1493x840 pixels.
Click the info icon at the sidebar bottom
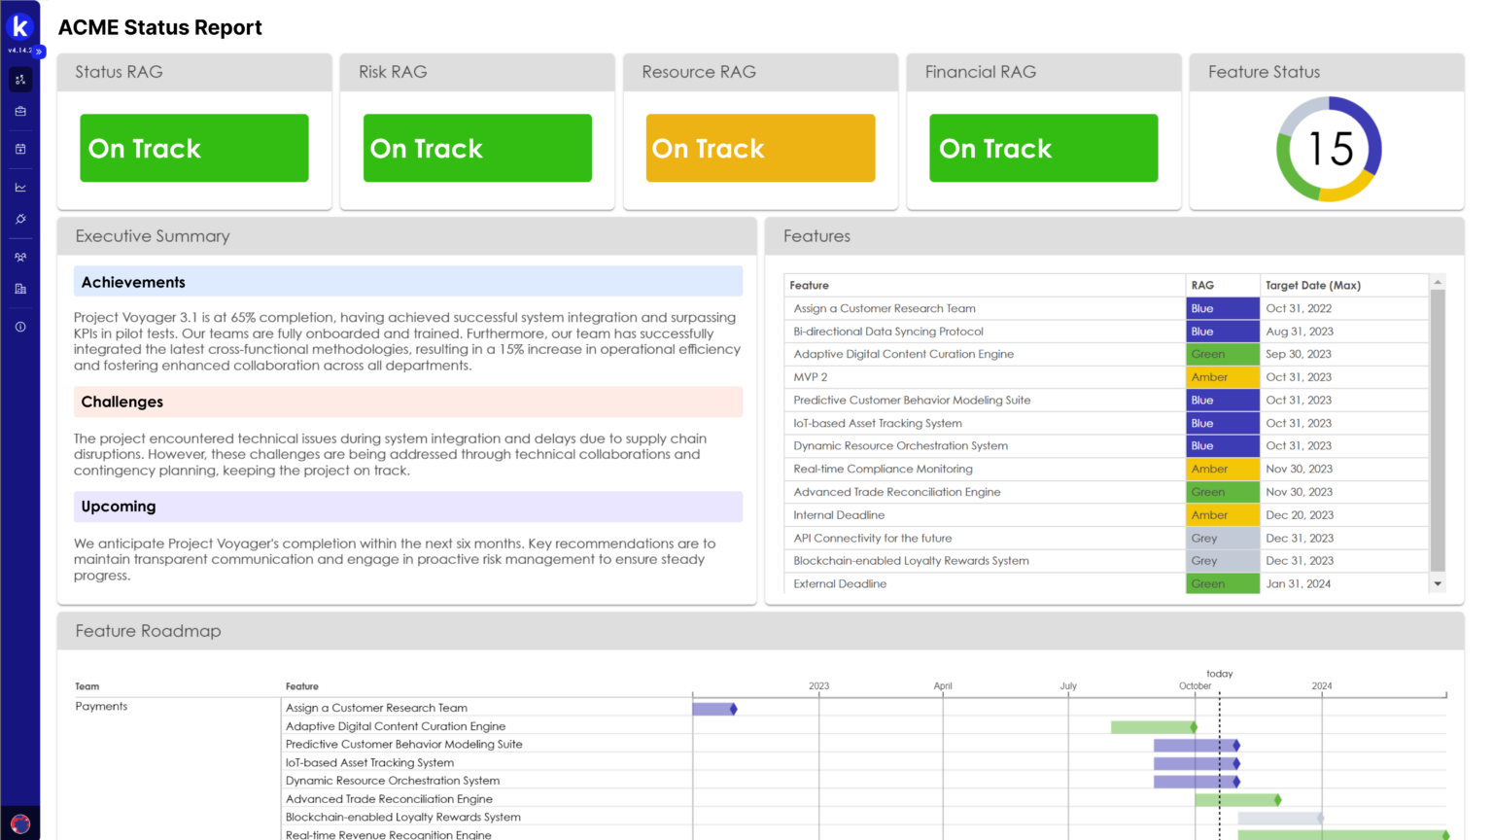tap(20, 327)
